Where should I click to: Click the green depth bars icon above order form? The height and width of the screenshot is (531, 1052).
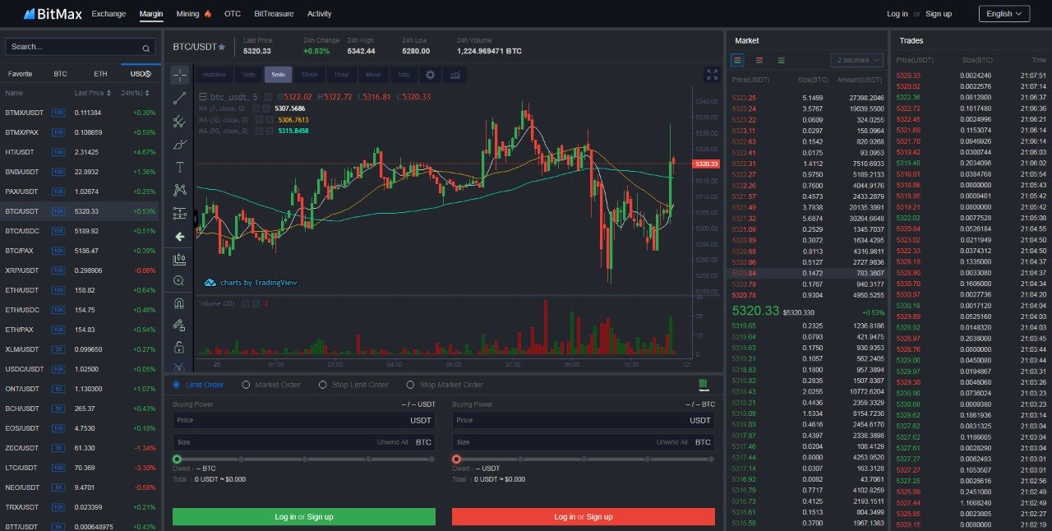(704, 385)
